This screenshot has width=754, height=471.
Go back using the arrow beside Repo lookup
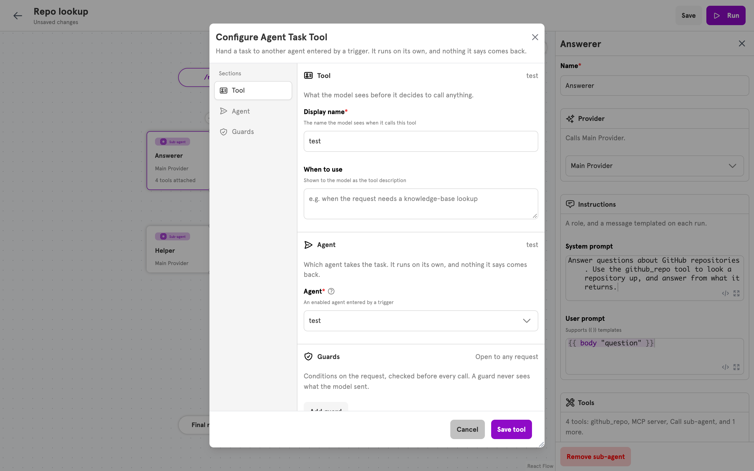coord(18,16)
